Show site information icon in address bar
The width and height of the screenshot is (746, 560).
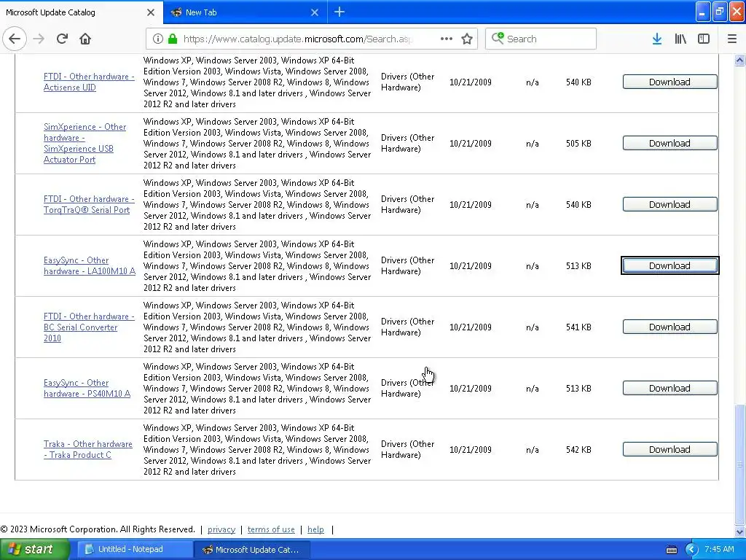point(158,39)
